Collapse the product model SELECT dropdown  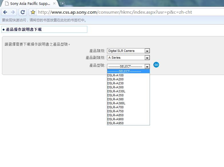pos(128,66)
